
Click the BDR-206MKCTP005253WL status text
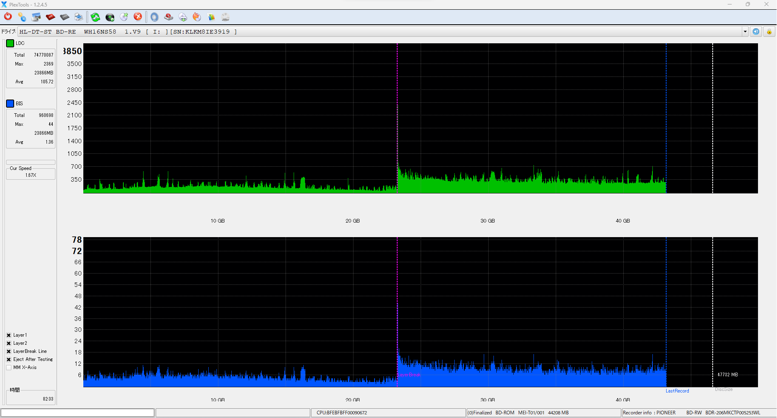(733, 413)
